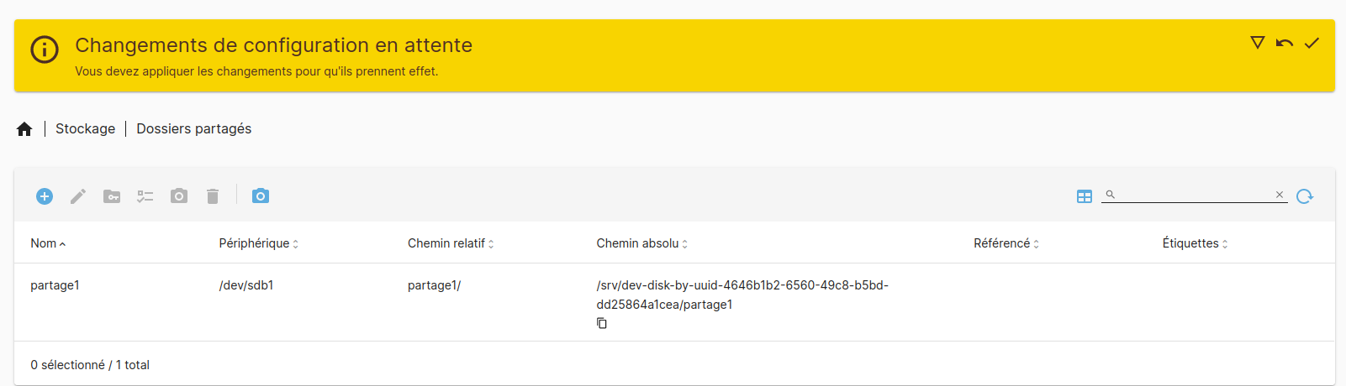
Task: Reload the shared folders list
Action: tap(1305, 196)
